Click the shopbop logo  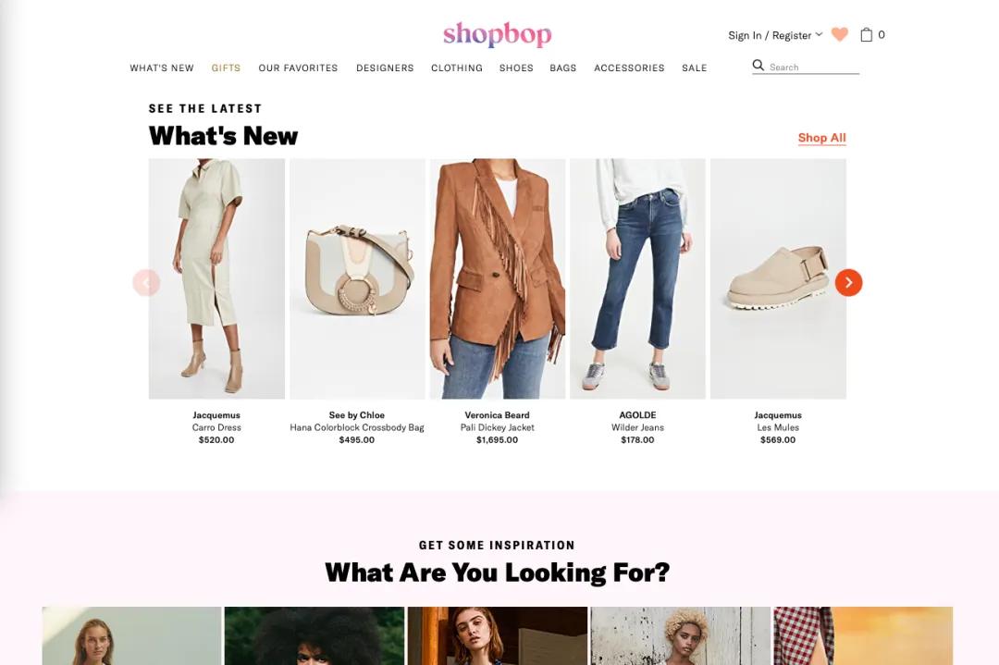498,34
